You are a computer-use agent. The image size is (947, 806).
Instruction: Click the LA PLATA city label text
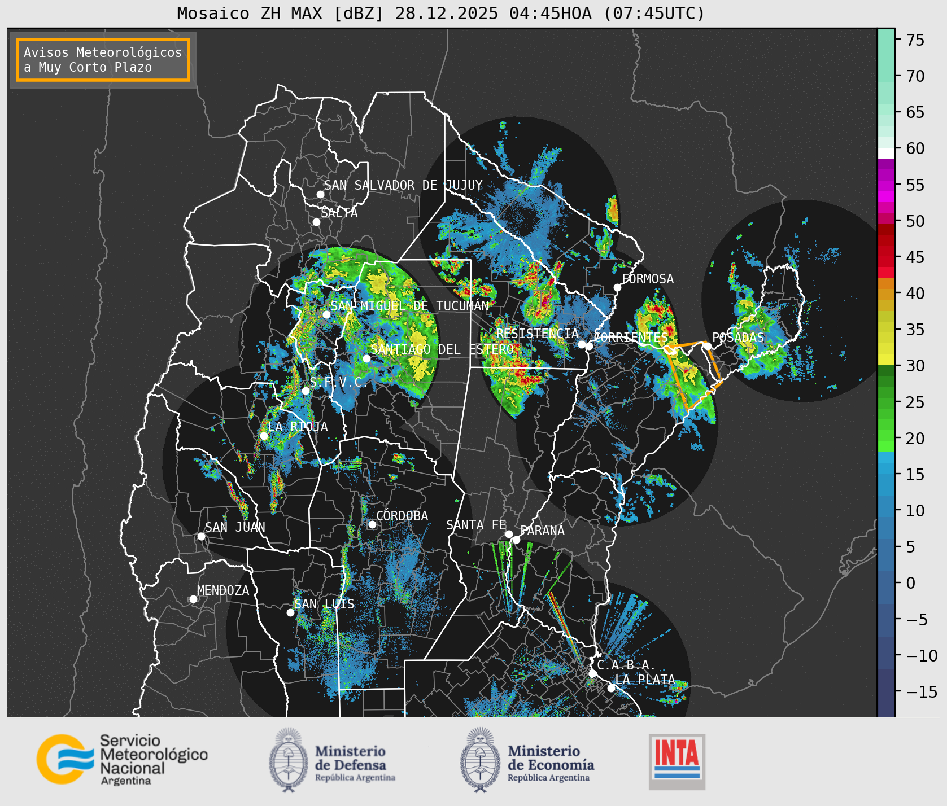(x=645, y=680)
